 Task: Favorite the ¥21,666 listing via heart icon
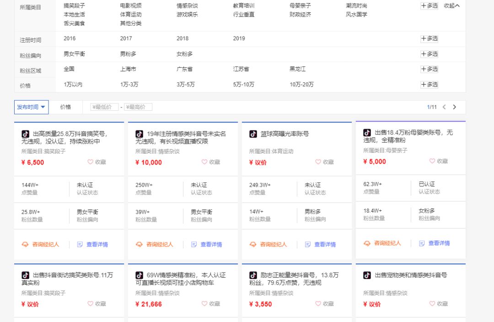(x=204, y=304)
